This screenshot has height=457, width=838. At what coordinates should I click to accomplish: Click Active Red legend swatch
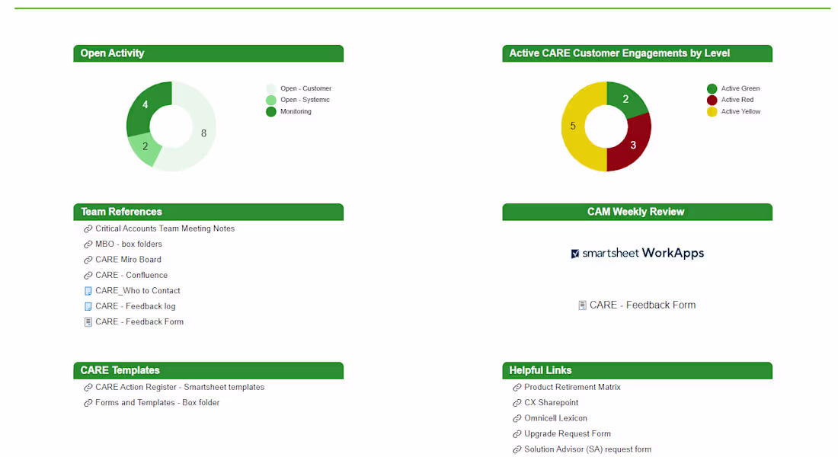click(x=712, y=100)
